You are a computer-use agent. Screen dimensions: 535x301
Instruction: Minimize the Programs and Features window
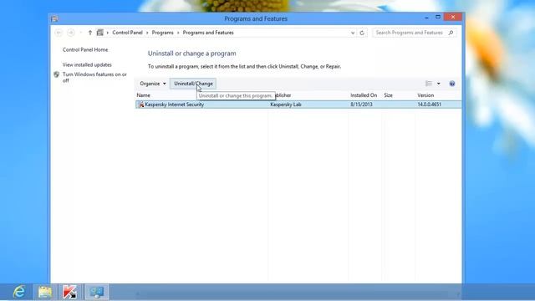426,18
